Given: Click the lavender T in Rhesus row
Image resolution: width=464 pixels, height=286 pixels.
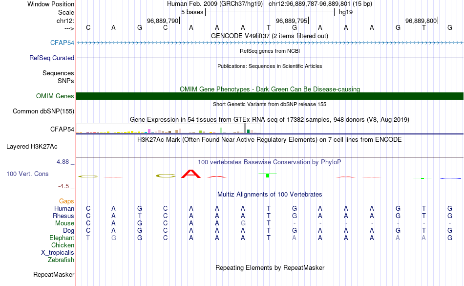Looking at the screenshot, I should coord(140,216).
